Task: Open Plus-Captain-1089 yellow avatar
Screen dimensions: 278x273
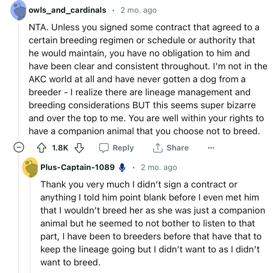Action: coord(31,168)
